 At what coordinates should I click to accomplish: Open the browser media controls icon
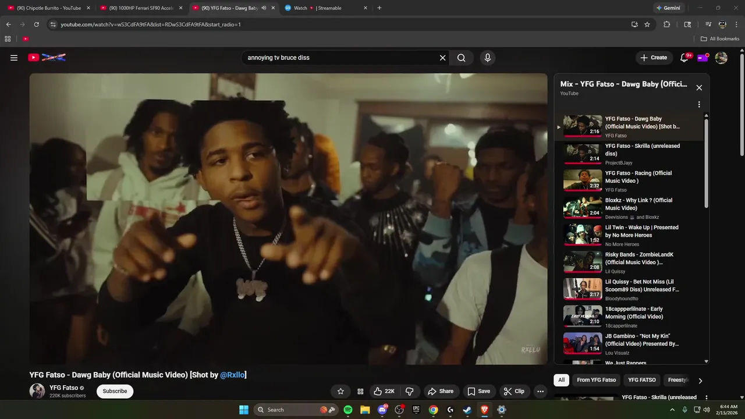click(708, 24)
